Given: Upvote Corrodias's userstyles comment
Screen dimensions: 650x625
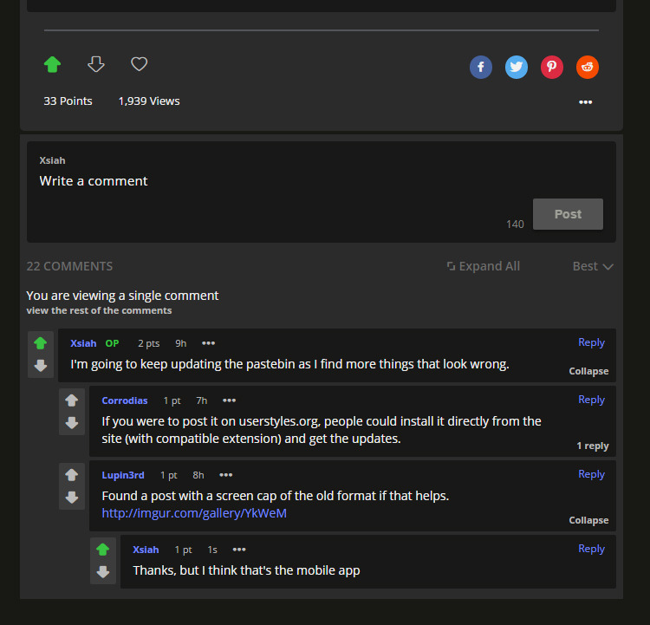Looking at the screenshot, I should [71, 400].
